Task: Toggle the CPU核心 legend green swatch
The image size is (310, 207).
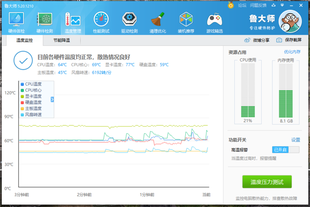Action: 22,90
